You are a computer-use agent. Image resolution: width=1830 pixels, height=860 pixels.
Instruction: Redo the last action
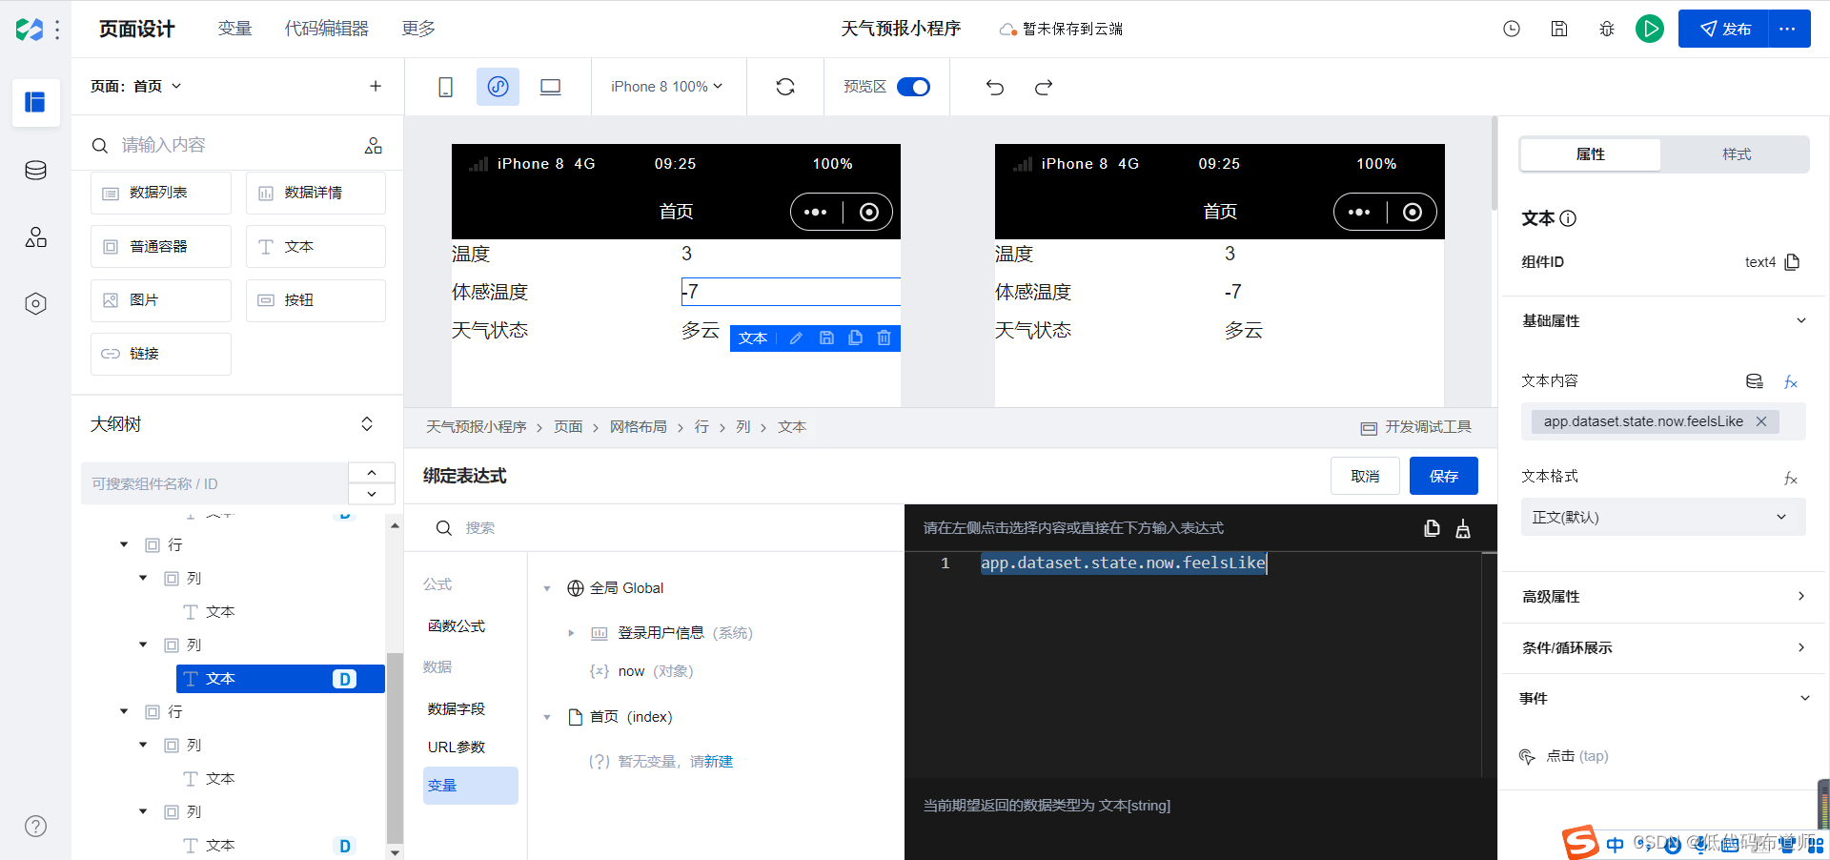coord(1044,88)
